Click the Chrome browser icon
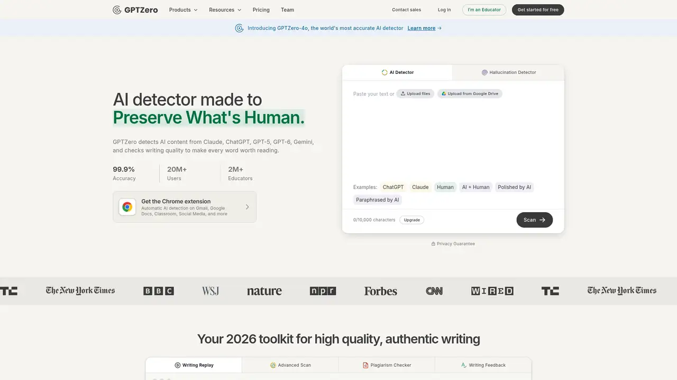Screen dimensions: 677x380 click(x=127, y=207)
